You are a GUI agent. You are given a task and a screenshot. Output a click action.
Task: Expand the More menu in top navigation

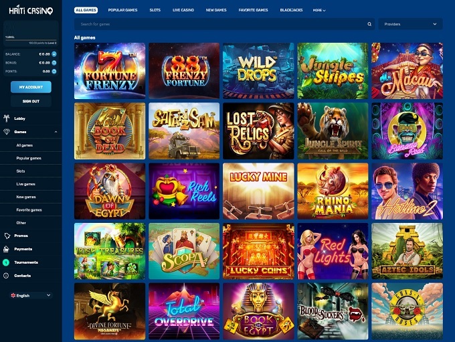click(319, 10)
